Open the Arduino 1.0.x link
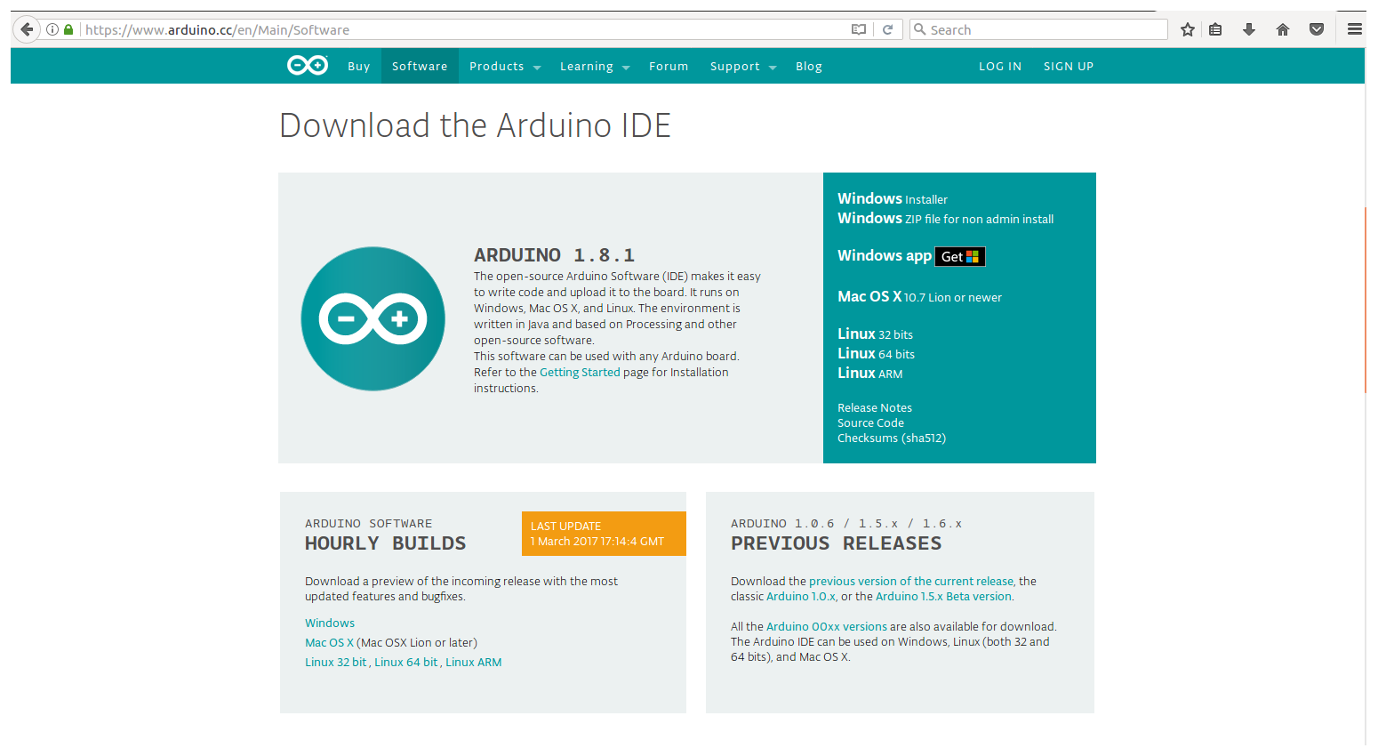The image size is (1378, 756). coord(801,596)
